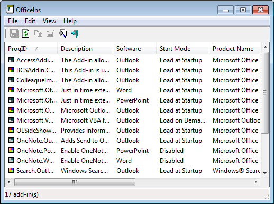Click the horizontal scrollbar left arrow
This screenshot has height=204, width=274.
pos(9,182)
